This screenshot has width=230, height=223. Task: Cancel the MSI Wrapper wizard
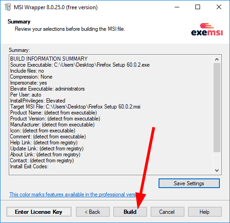click(x=167, y=212)
